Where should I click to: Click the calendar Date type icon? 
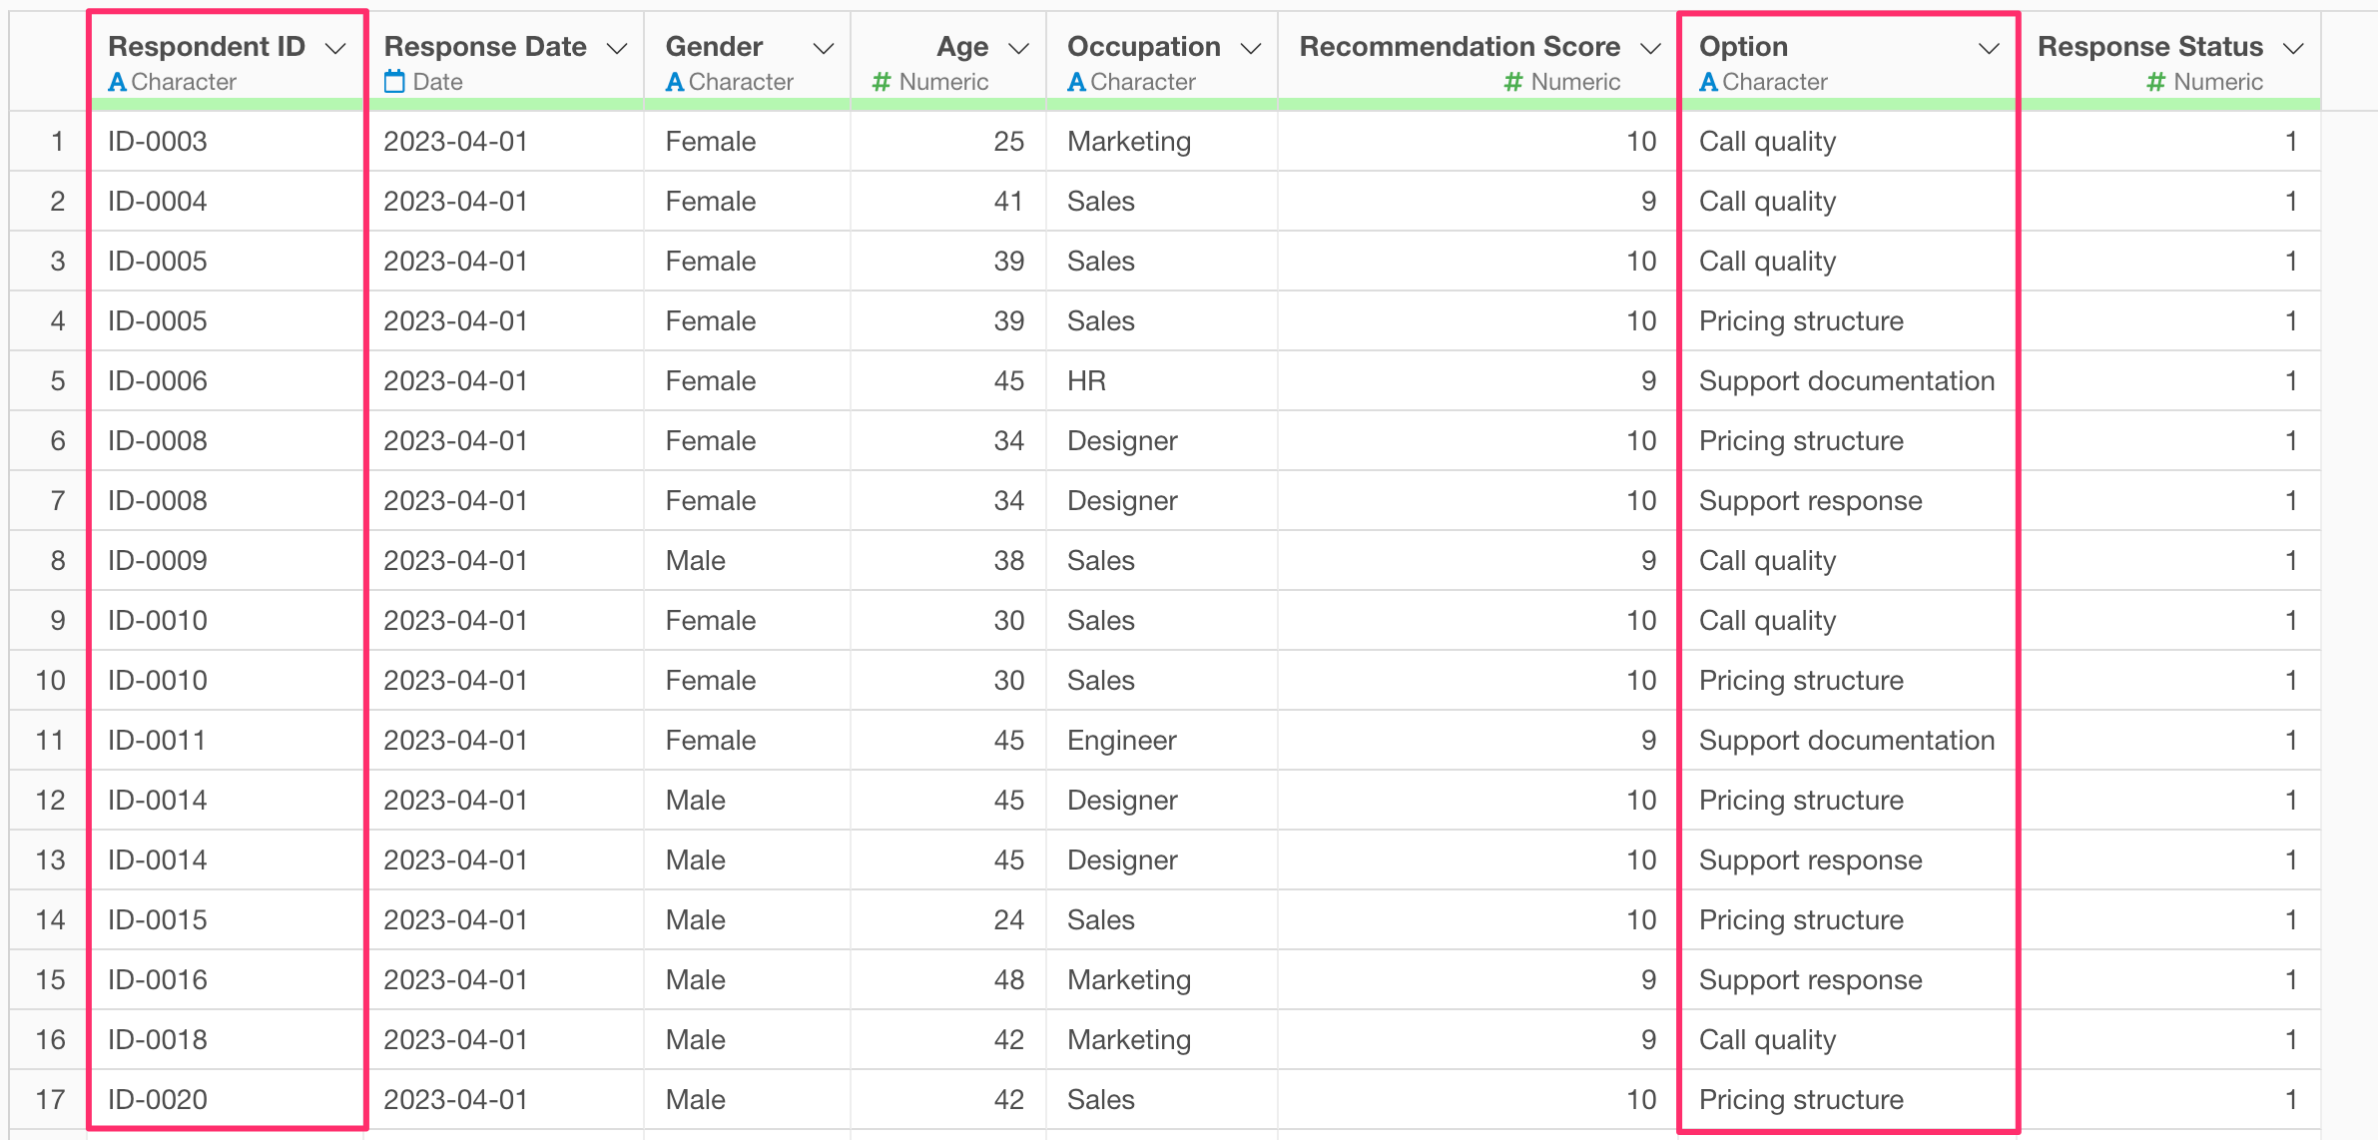click(x=394, y=82)
